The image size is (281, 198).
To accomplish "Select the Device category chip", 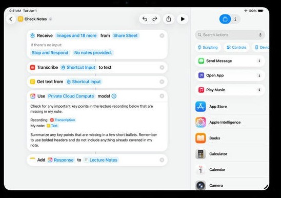I will point(262,47).
